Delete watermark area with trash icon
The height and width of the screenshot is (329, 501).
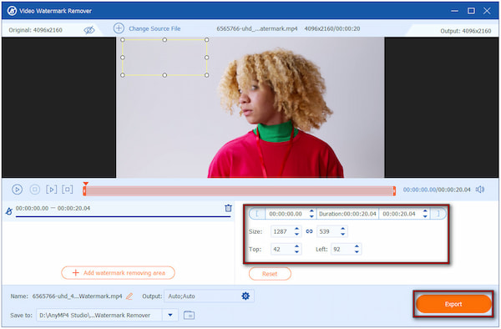pyautogui.click(x=228, y=208)
